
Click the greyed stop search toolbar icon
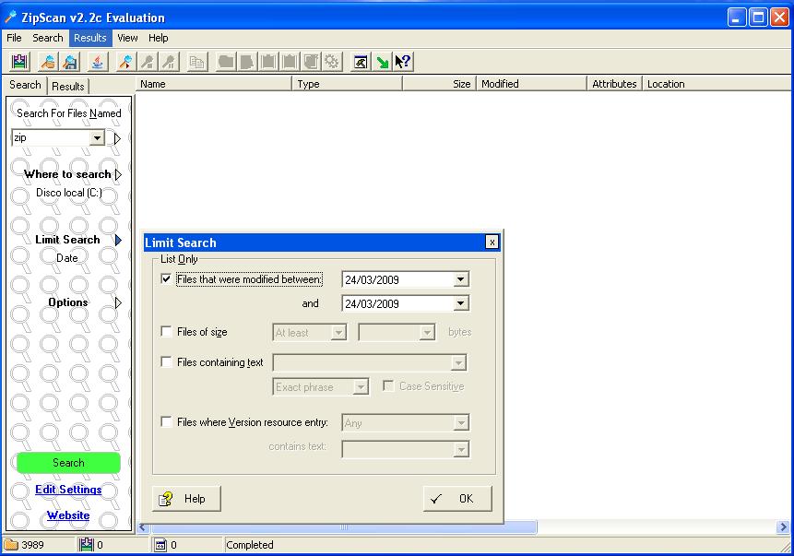148,62
